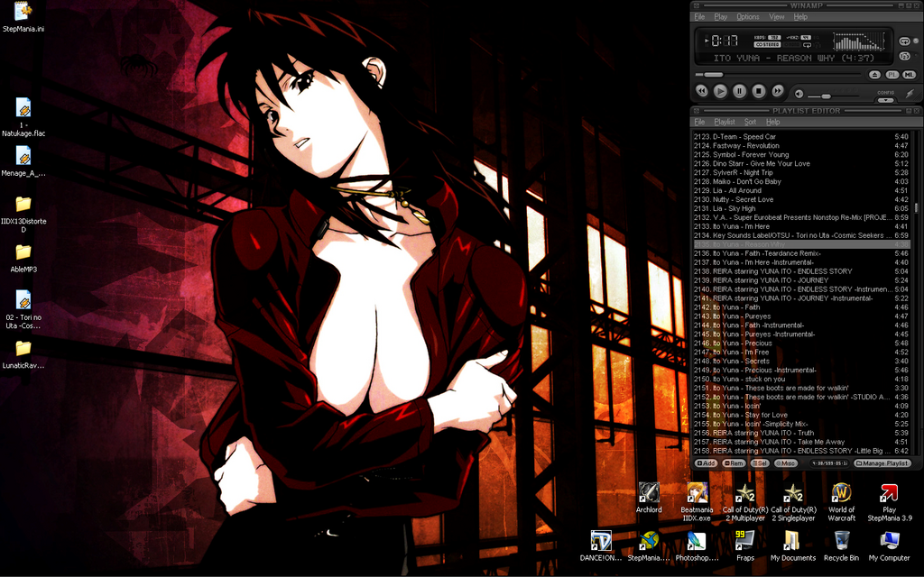
Task: Open the playlist Misc options dropdown
Action: pyautogui.click(x=786, y=463)
